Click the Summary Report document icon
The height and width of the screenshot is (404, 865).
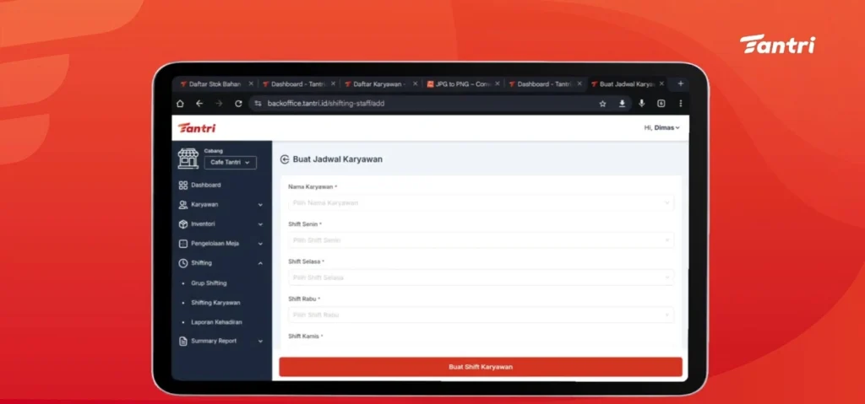(x=183, y=342)
